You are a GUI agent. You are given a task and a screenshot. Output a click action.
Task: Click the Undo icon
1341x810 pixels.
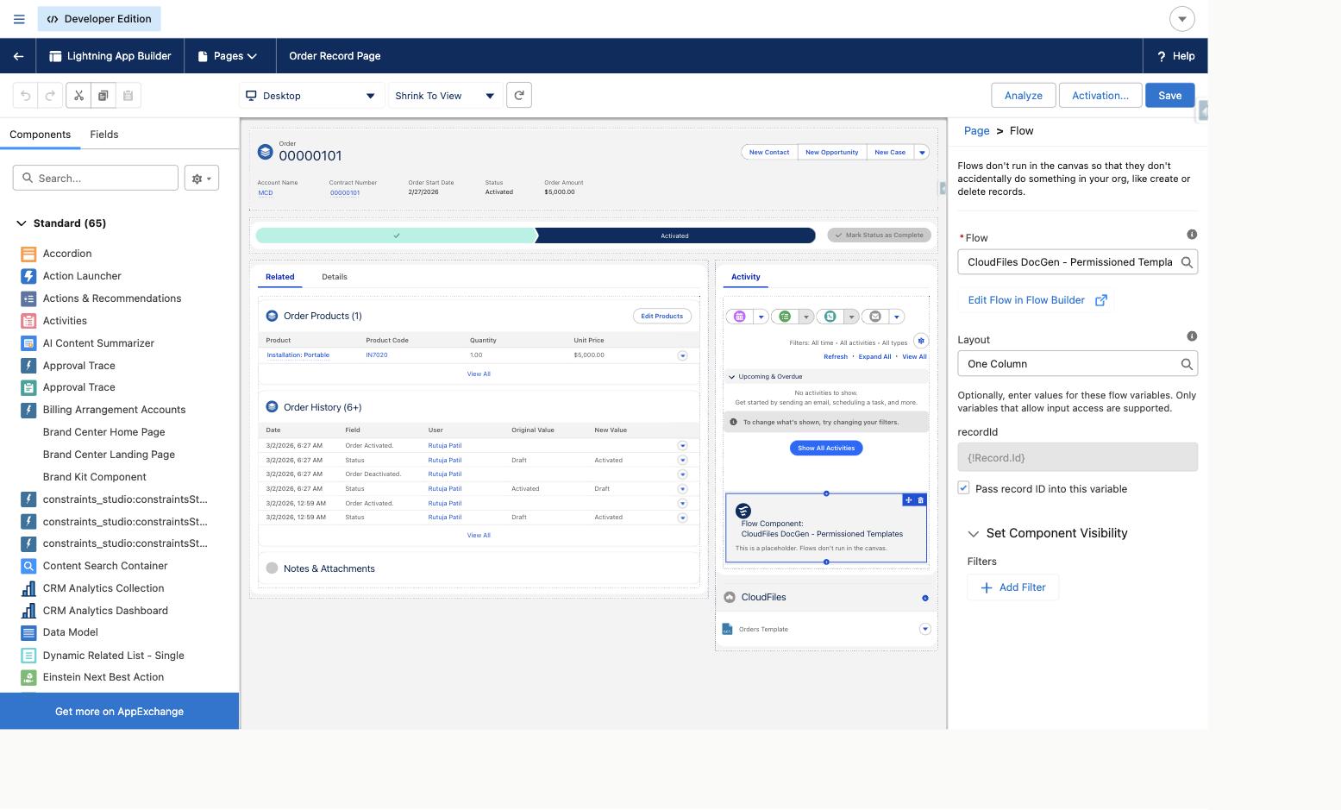(x=26, y=96)
